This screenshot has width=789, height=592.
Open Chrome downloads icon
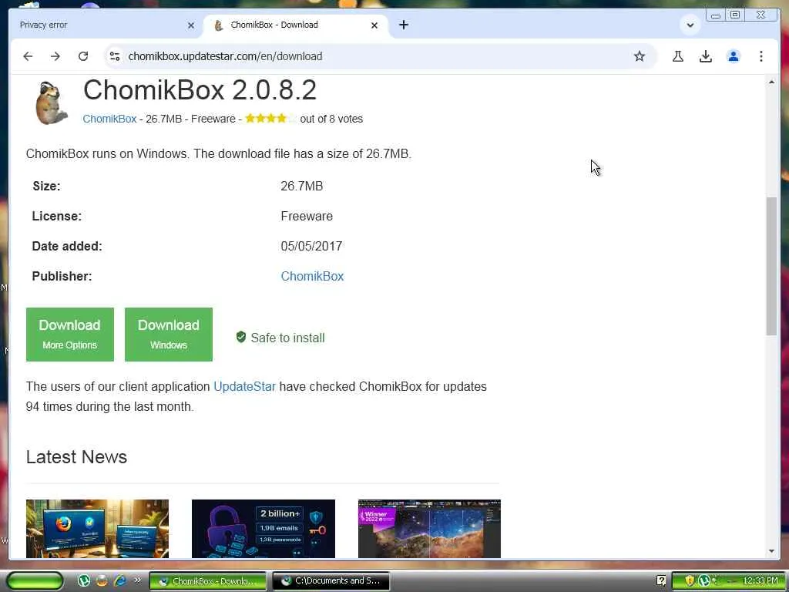(x=706, y=56)
